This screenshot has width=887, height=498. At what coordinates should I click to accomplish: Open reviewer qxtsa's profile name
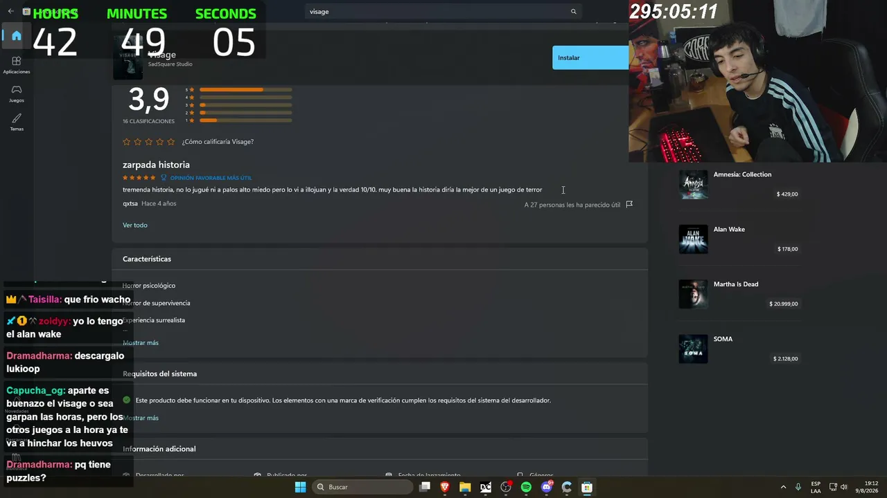click(x=130, y=204)
